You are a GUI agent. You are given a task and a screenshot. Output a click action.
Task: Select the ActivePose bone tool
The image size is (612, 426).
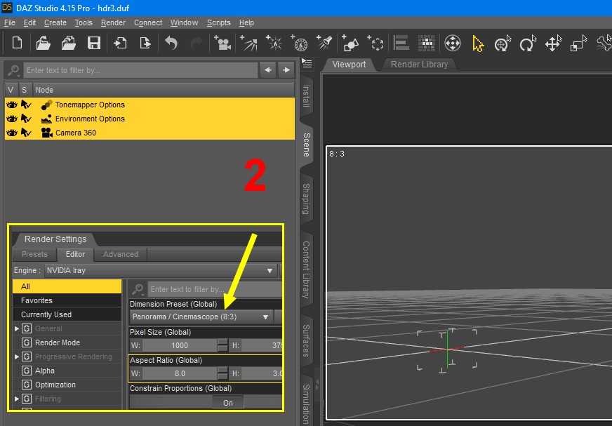[604, 44]
